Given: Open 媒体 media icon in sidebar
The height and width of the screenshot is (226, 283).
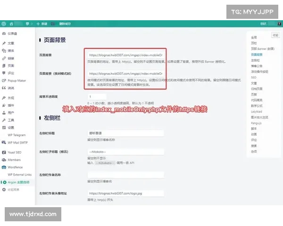Looking at the screenshot, I should [4, 51].
